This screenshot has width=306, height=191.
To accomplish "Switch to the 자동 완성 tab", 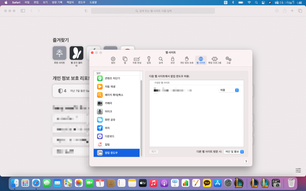I will [137, 60].
